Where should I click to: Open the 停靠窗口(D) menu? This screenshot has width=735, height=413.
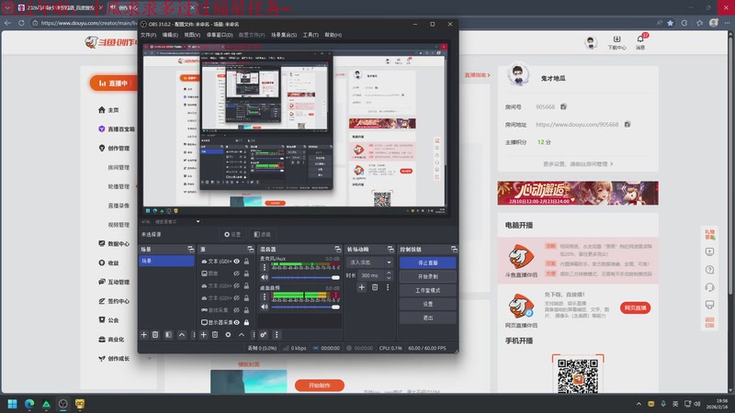click(x=220, y=35)
